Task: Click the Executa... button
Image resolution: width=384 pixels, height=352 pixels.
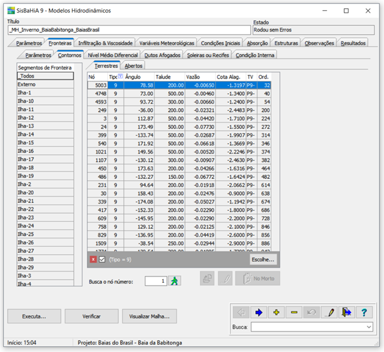Action: (34, 316)
